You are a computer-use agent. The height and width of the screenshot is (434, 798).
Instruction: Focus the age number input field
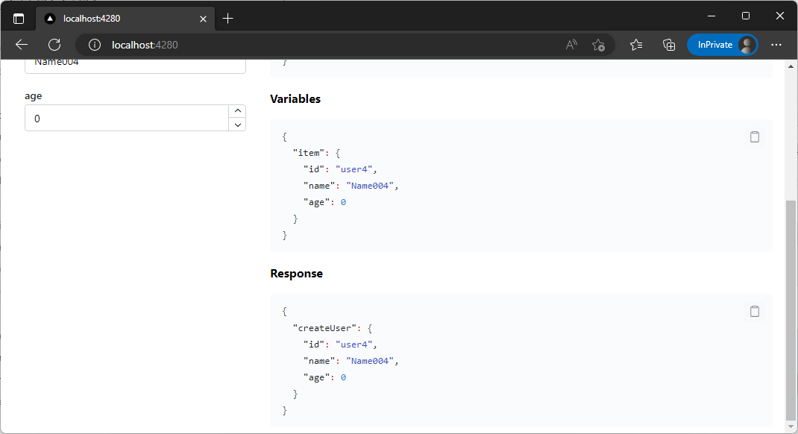coord(128,118)
